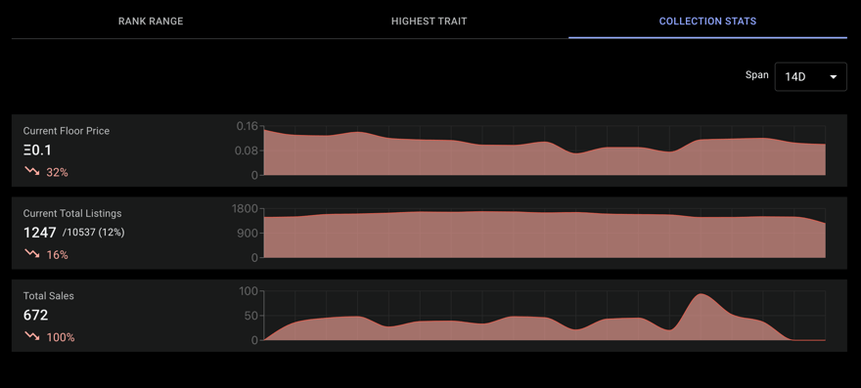
Task: Select the Collection Stats tab
Action: pos(707,22)
